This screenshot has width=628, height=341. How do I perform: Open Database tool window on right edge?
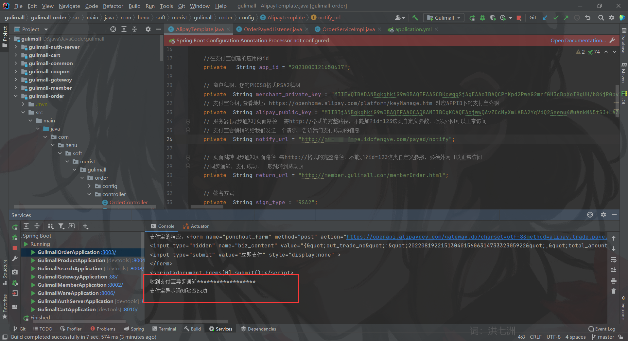pyautogui.click(x=623, y=41)
